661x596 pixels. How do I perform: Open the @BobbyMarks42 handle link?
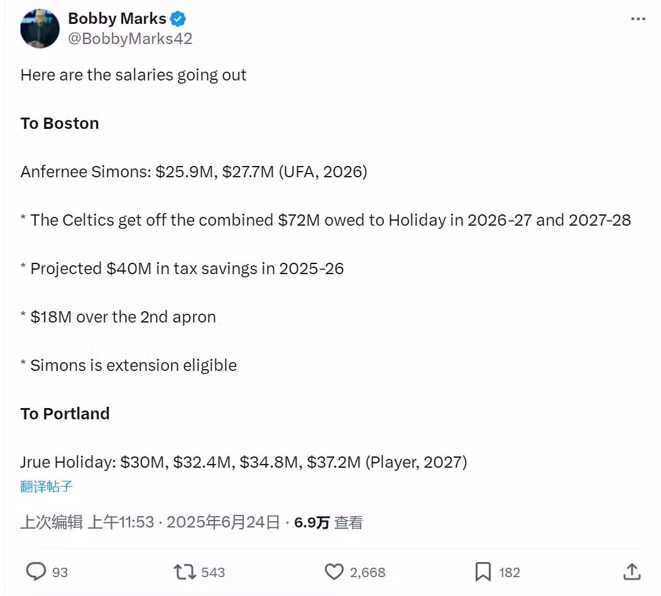click(x=130, y=38)
